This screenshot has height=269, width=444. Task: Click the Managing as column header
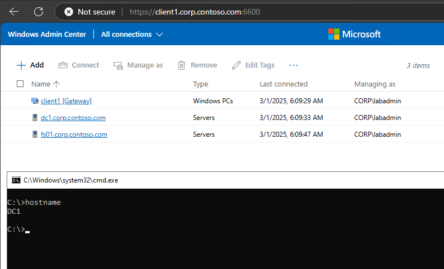(375, 84)
